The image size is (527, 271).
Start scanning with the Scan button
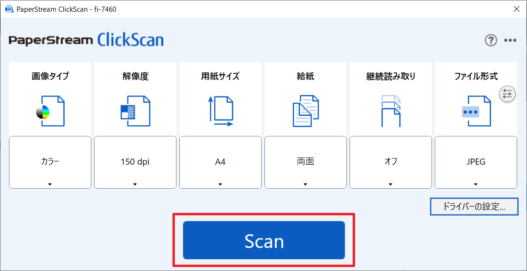pyautogui.click(x=264, y=240)
